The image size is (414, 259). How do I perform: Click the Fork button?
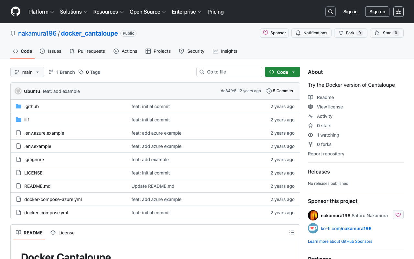(350, 33)
